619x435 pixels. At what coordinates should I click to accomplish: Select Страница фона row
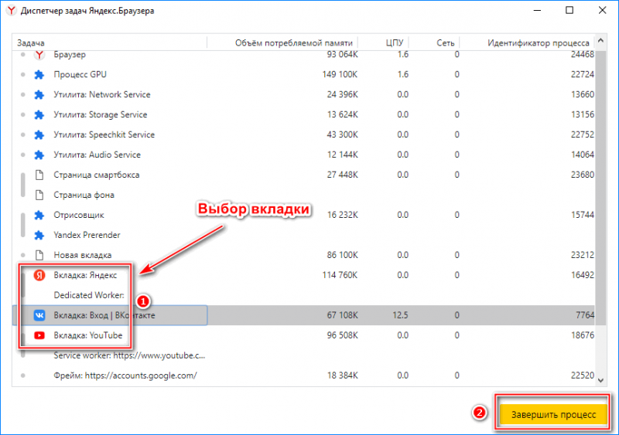303,195
